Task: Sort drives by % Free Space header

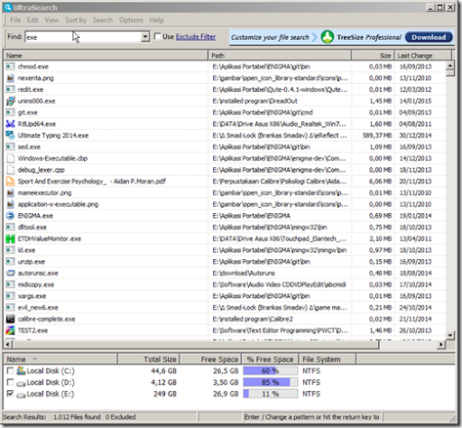Action: pyautogui.click(x=270, y=359)
